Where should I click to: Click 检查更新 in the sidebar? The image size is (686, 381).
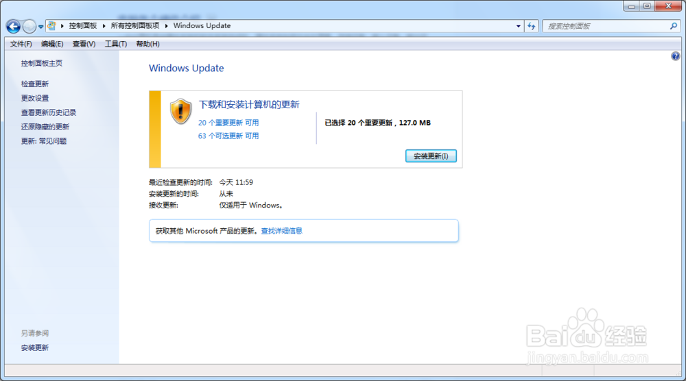coord(34,84)
